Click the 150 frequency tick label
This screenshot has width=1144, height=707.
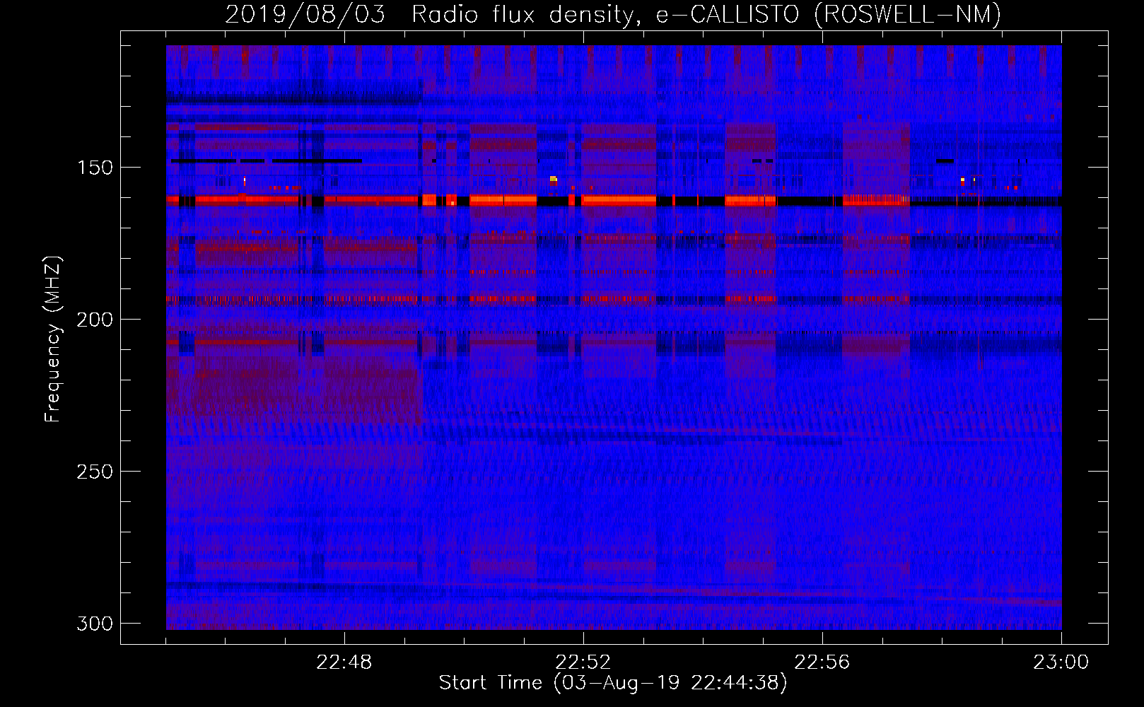tap(95, 168)
